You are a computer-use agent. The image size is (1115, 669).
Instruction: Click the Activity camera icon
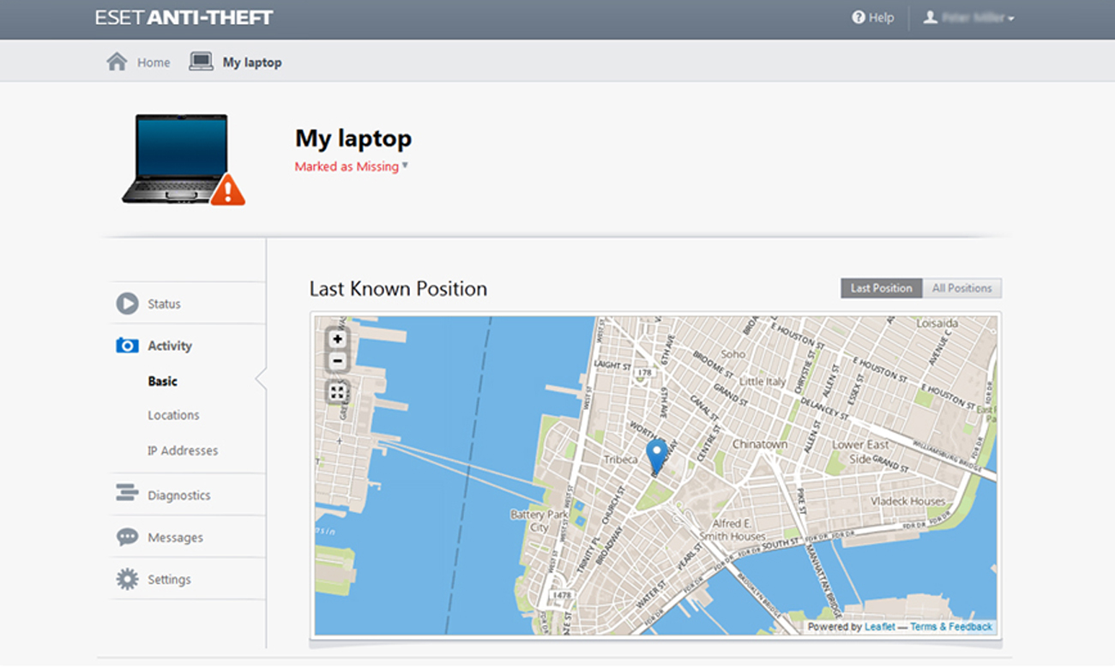coord(127,346)
